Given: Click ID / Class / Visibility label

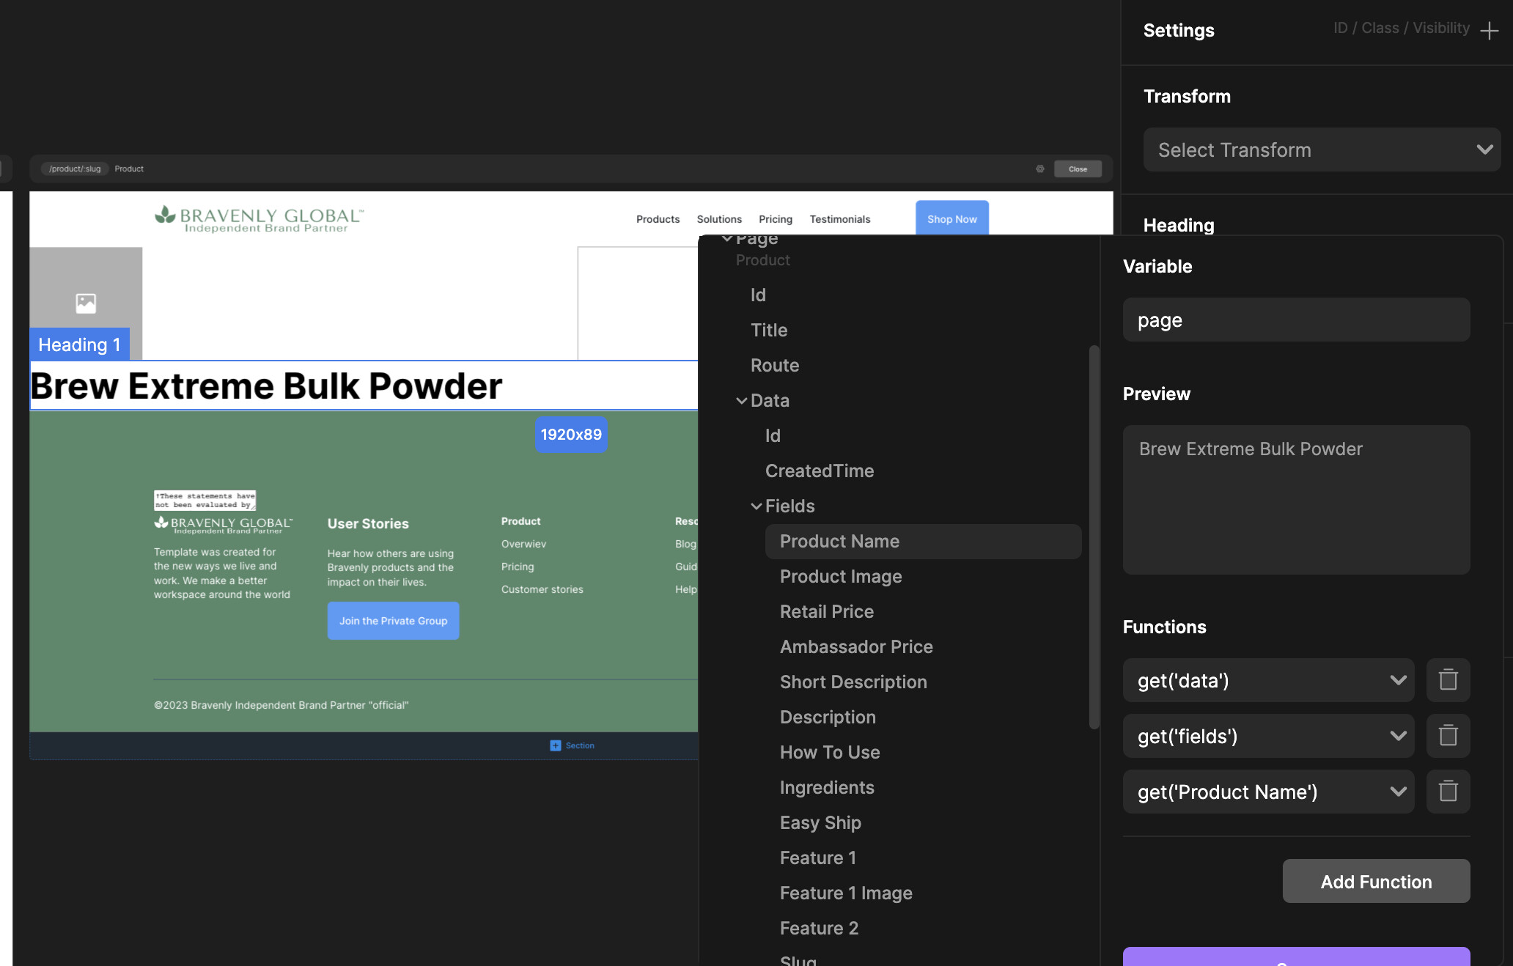Looking at the screenshot, I should pos(1401,28).
